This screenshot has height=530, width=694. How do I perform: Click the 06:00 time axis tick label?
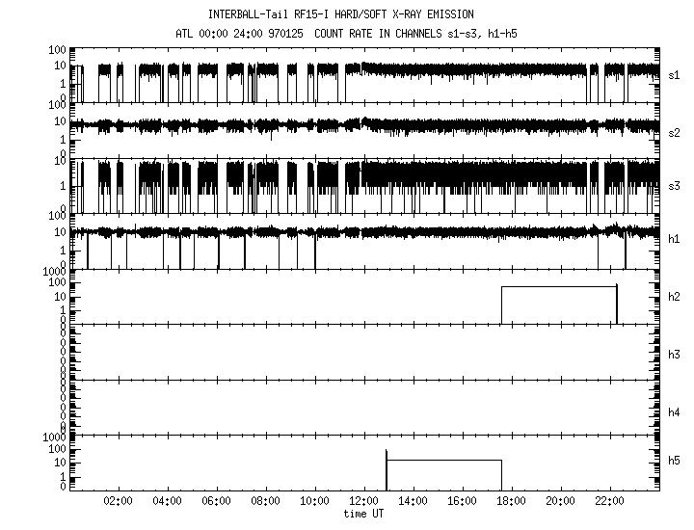(x=216, y=502)
